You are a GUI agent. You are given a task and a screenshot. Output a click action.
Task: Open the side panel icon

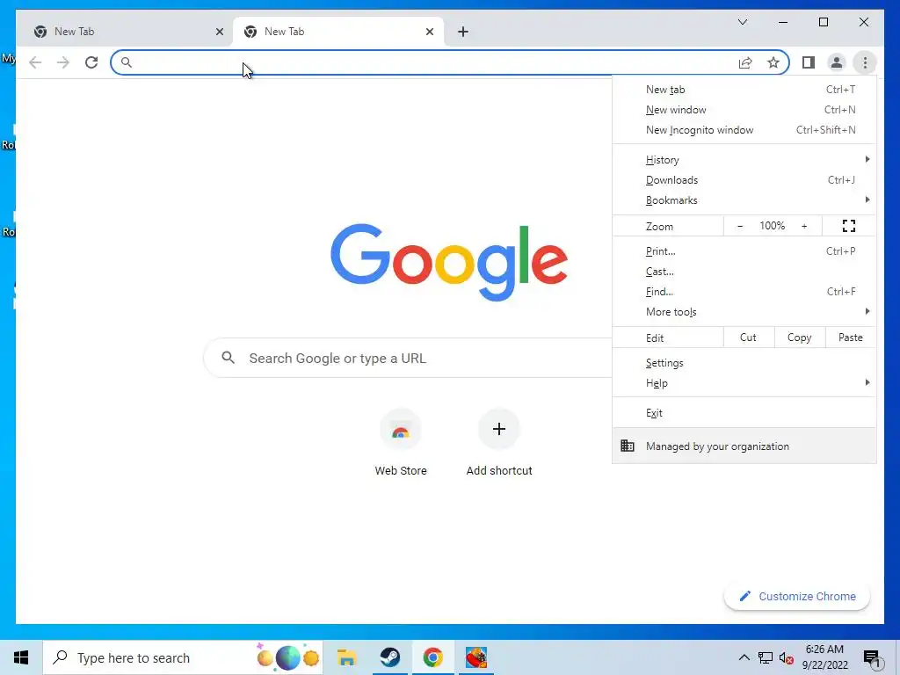click(809, 62)
